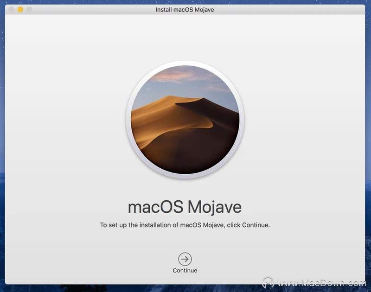Click the MacDown logo in the watermark
Viewport: 371px width, 292px height.
click(269, 283)
